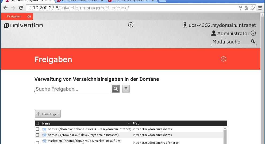This screenshot has height=144, width=265.
Task: Click the ucs-4352 server host icon
Action: coord(185,25)
